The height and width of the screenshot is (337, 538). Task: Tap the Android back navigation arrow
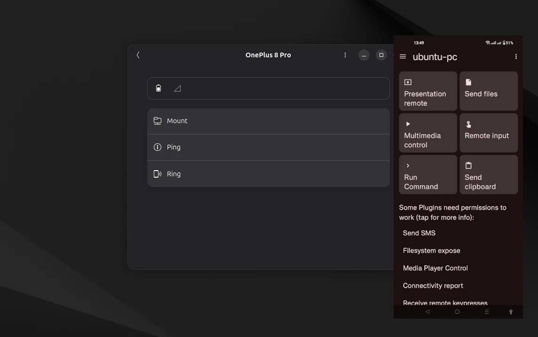point(427,312)
